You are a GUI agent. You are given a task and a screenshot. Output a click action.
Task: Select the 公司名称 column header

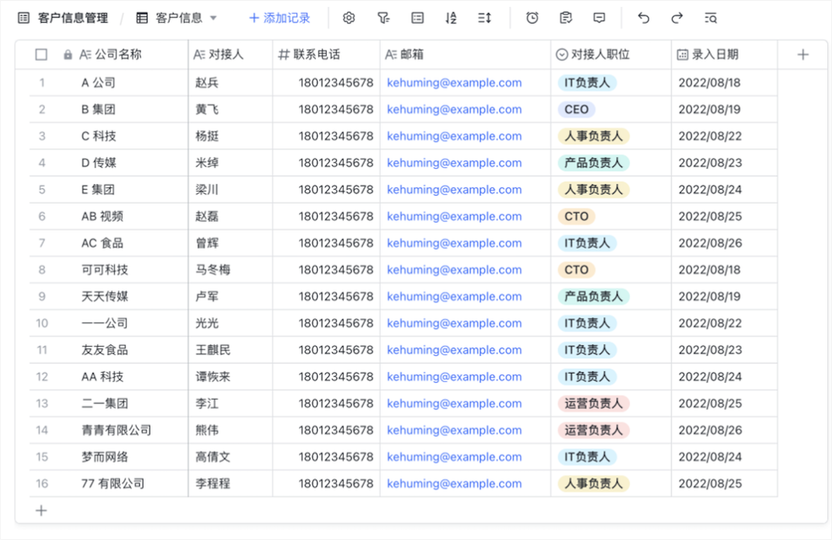coord(111,55)
